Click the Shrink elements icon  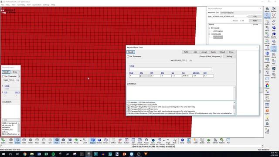63,140
